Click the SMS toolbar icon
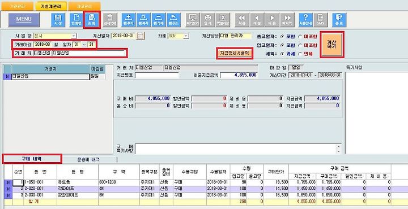The height and width of the screenshot is (209, 408). click(x=321, y=20)
